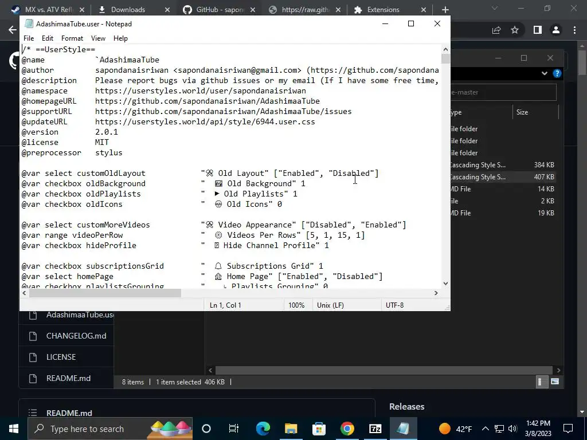The height and width of the screenshot is (440, 587).
Task: Open AdashimaaTube.user file in GitHub list
Action: click(80, 315)
